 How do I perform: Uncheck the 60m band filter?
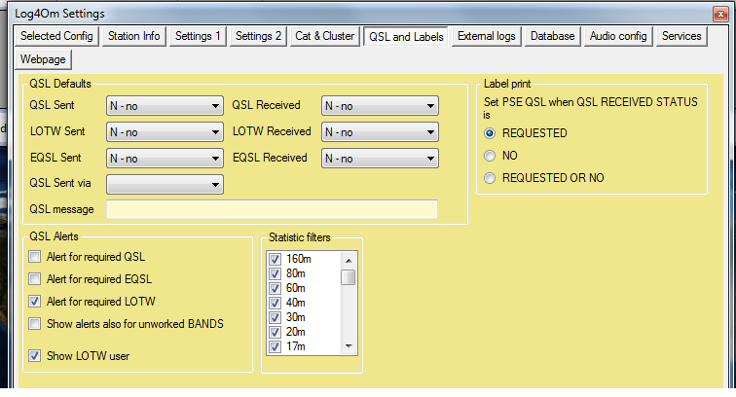(276, 288)
